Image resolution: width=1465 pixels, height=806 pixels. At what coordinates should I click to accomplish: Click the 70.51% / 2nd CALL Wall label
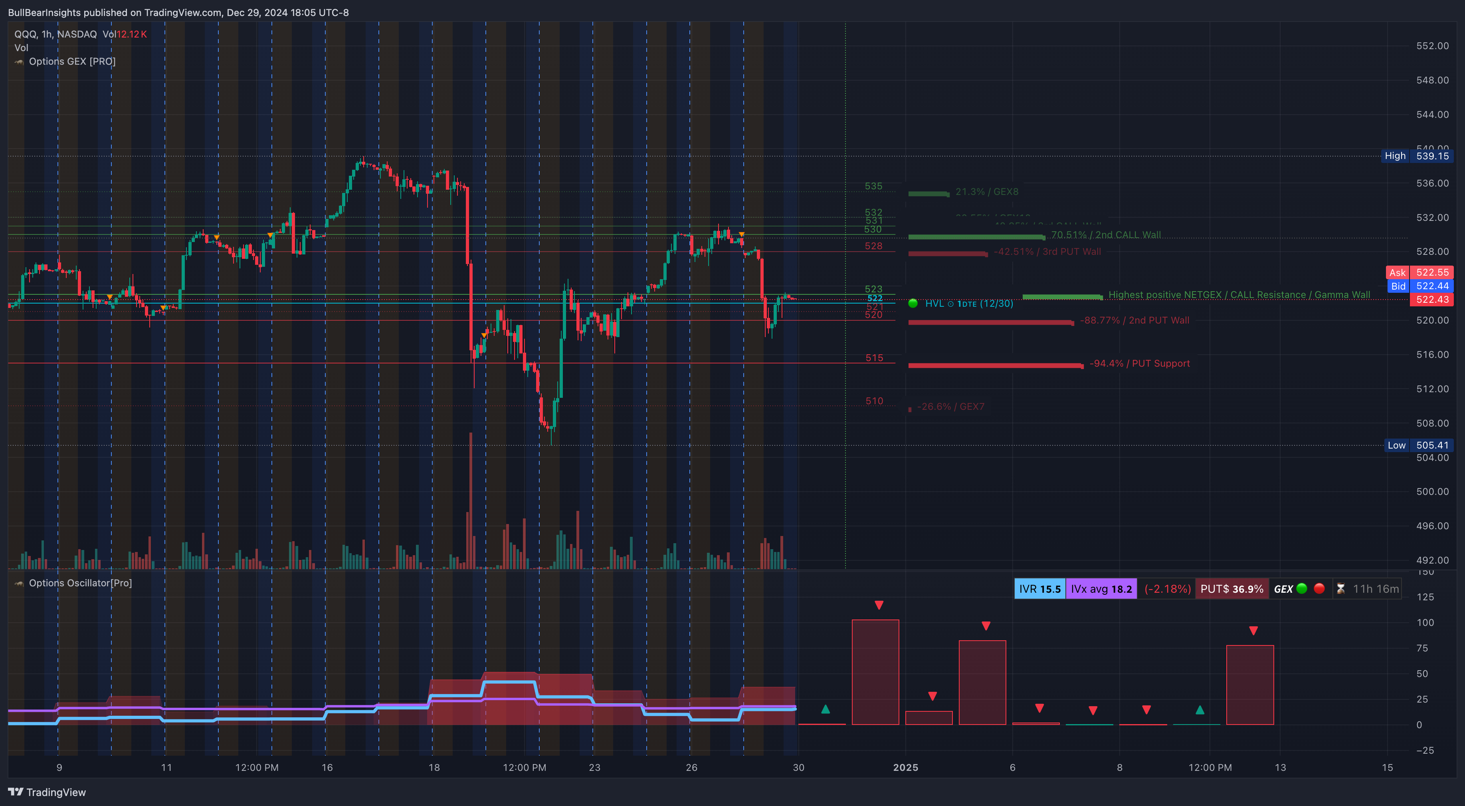click(x=1106, y=235)
